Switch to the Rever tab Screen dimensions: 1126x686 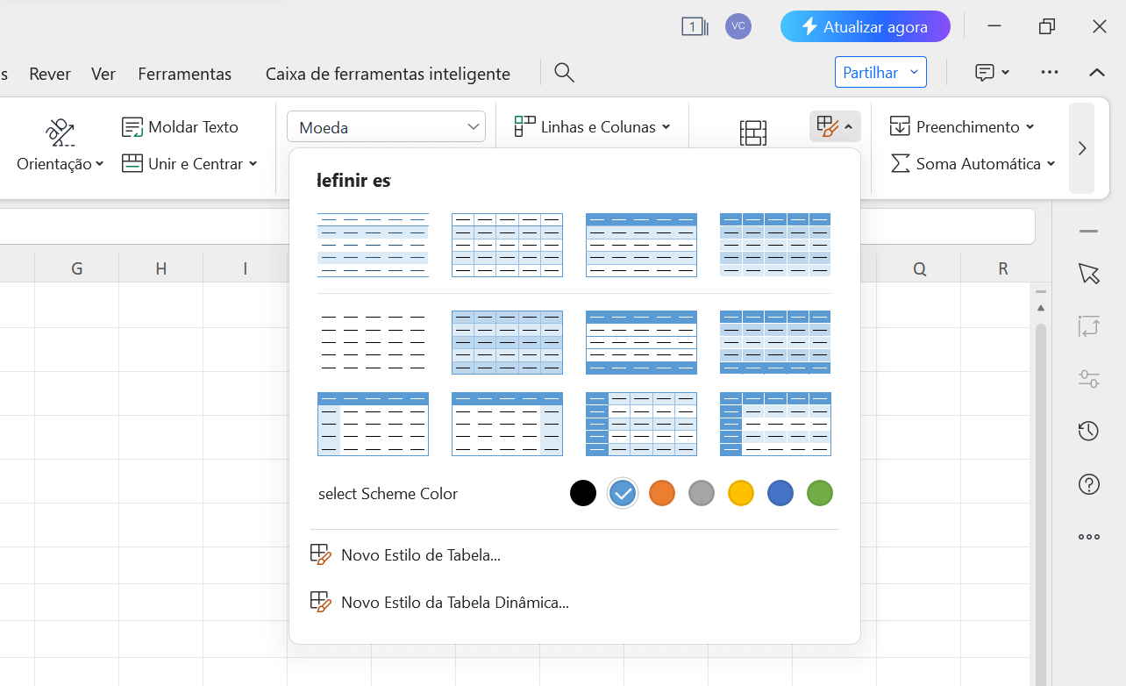49,74
